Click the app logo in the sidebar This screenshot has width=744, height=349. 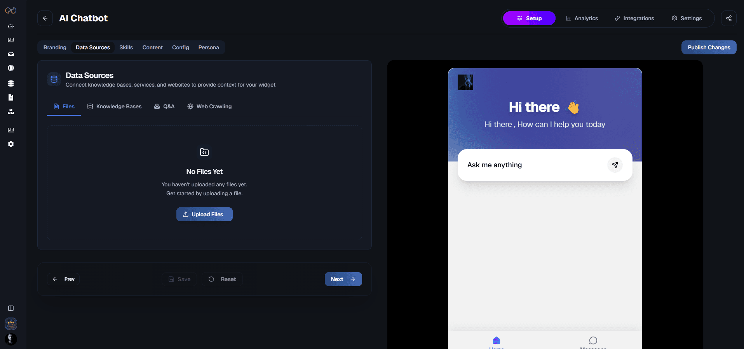[10, 10]
